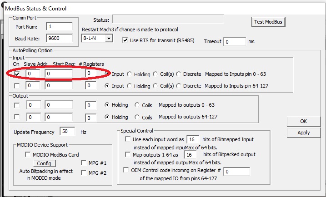Click Slave Addr field for Inputs pin 64-127

[x=33, y=85]
